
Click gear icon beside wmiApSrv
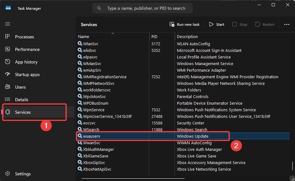[80, 70]
